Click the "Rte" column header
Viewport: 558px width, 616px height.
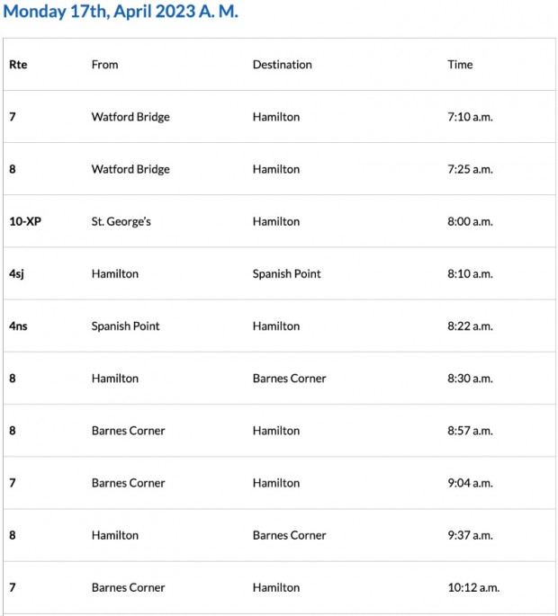18,65
